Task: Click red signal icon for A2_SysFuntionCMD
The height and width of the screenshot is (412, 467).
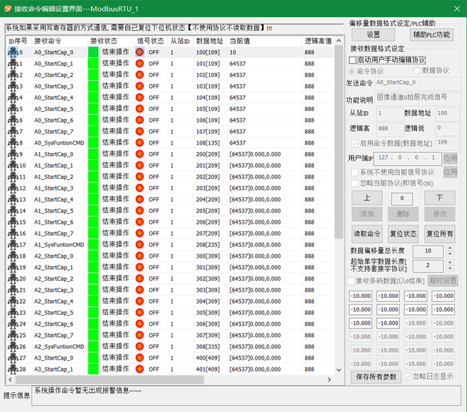Action: click(x=140, y=347)
